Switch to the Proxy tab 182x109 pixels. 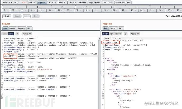(24, 2)
